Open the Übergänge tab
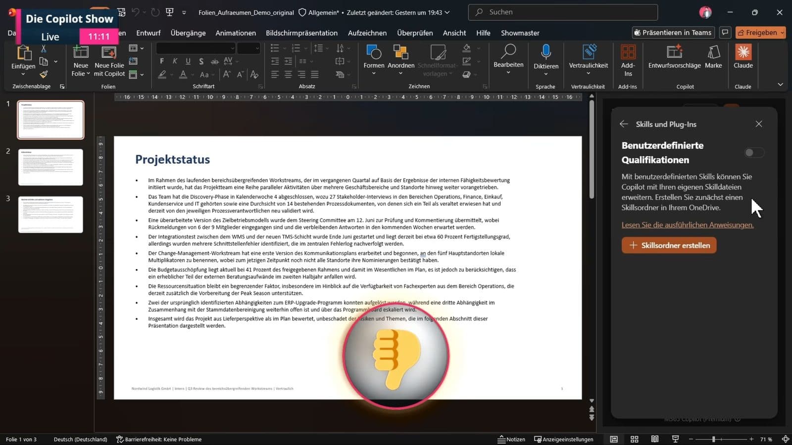792x445 pixels. tap(188, 33)
